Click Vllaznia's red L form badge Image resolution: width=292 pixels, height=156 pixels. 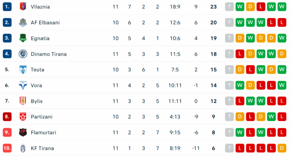(x=261, y=7)
